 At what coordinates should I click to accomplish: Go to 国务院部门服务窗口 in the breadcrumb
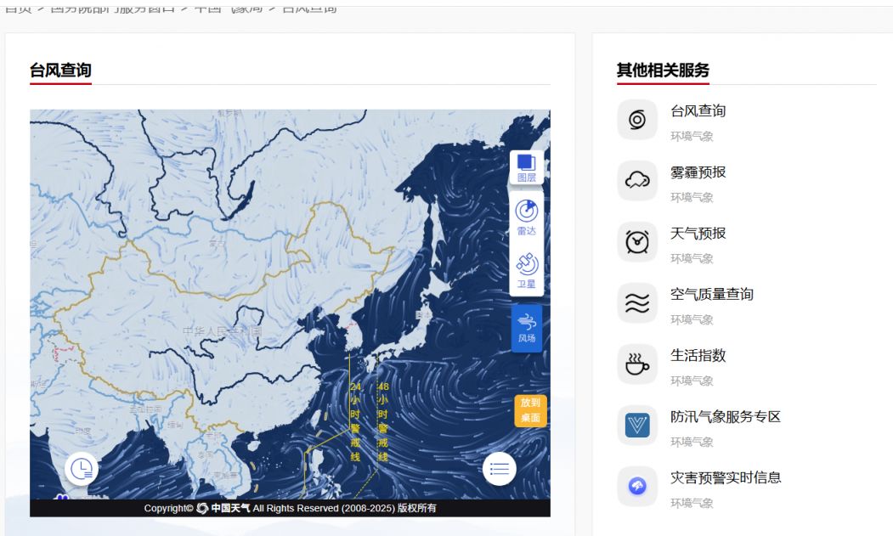click(113, 8)
